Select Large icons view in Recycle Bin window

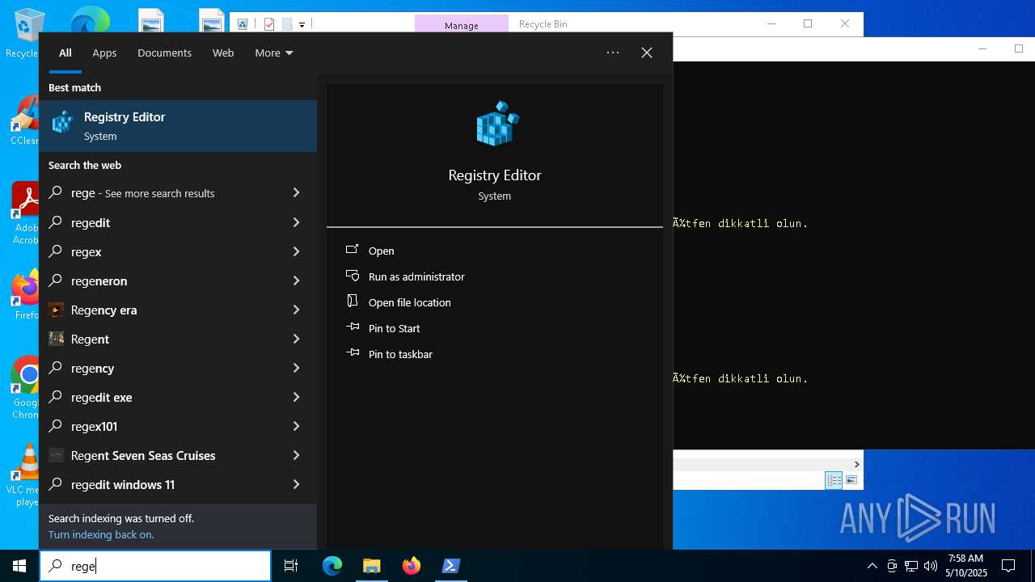851,480
